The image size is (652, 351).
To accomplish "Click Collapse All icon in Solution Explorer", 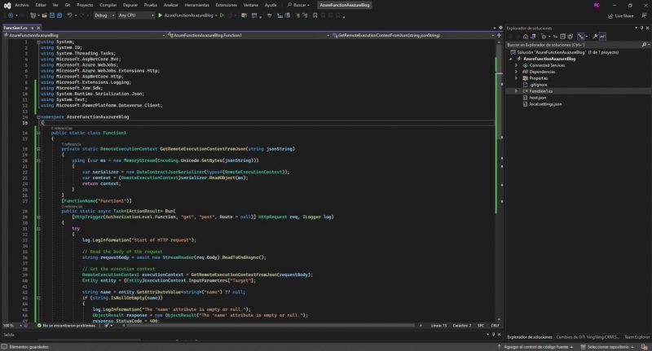I will (x=562, y=37).
